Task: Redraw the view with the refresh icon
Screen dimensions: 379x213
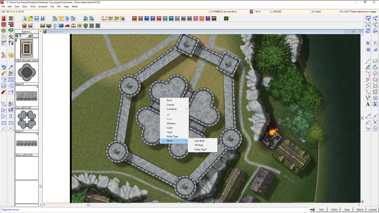Action: [368, 30]
